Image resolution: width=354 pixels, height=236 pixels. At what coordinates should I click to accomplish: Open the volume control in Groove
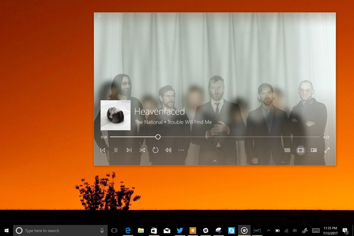[x=168, y=150]
